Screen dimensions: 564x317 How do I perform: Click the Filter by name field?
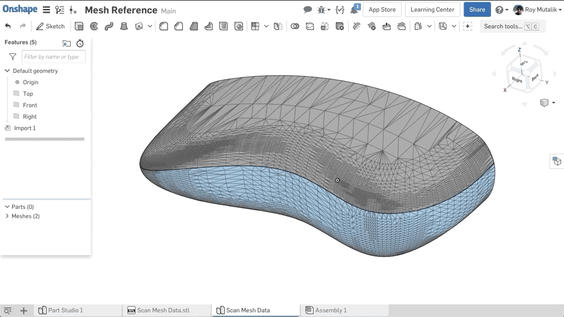54,57
